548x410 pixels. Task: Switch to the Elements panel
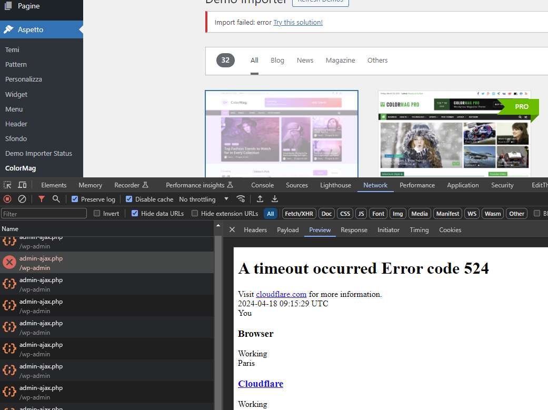[54, 185]
